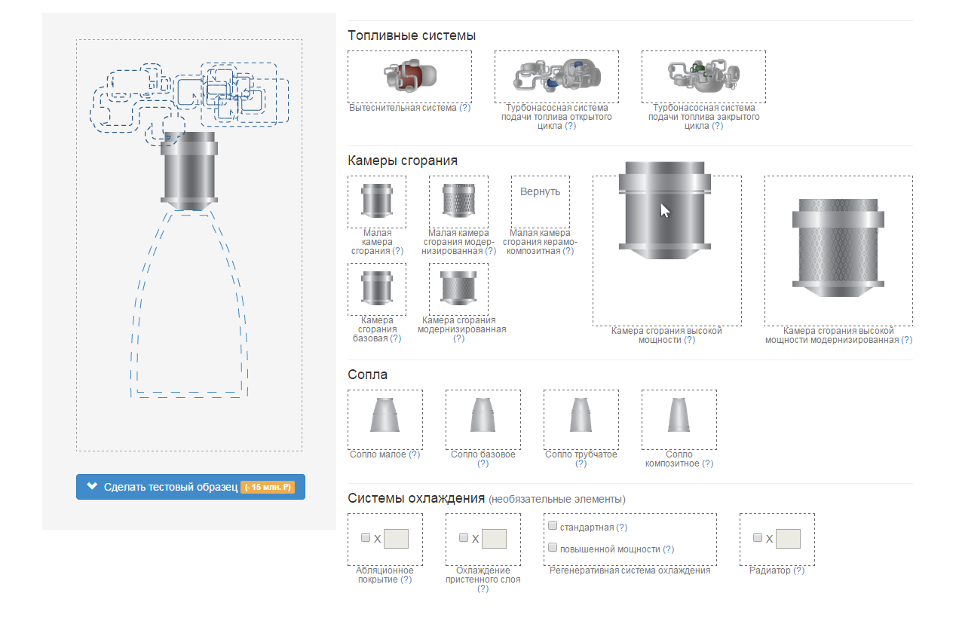
Task: Select the Сопло малое nozzle image
Action: point(385,415)
